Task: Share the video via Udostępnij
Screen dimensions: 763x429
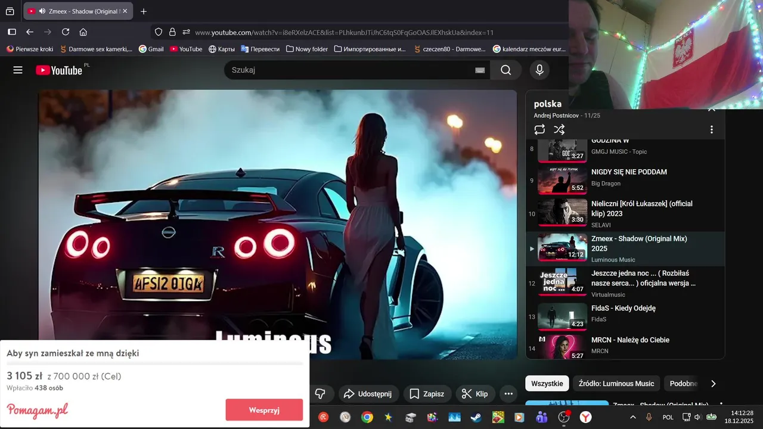Action: click(x=369, y=394)
